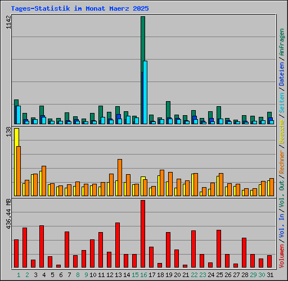
Task: Click day label 13 on the x-axis
Action: (118, 275)
